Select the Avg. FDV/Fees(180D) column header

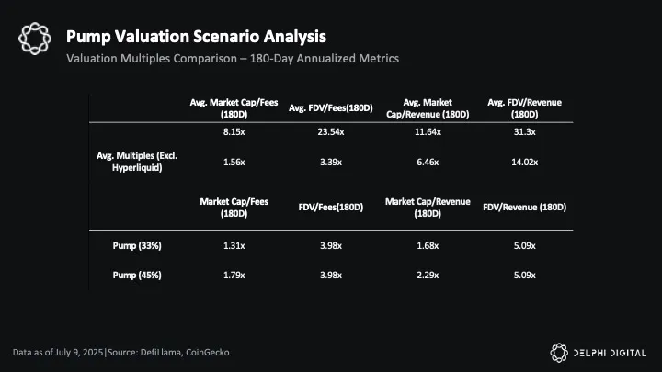[x=330, y=108]
